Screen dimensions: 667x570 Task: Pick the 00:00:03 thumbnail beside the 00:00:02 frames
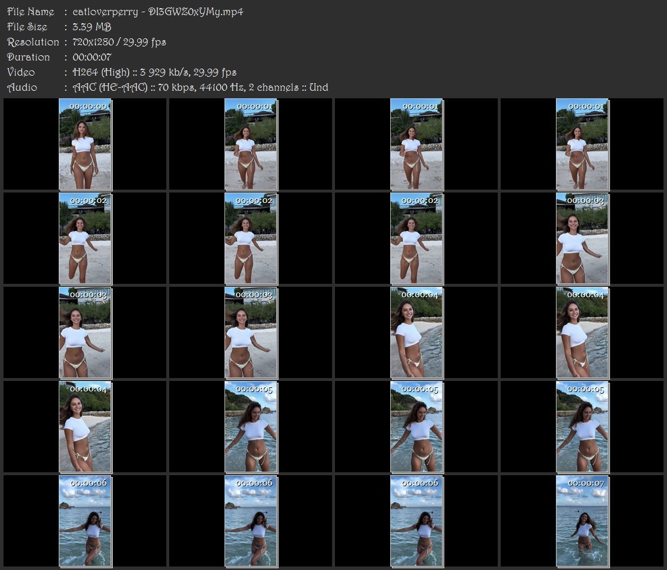582,238
